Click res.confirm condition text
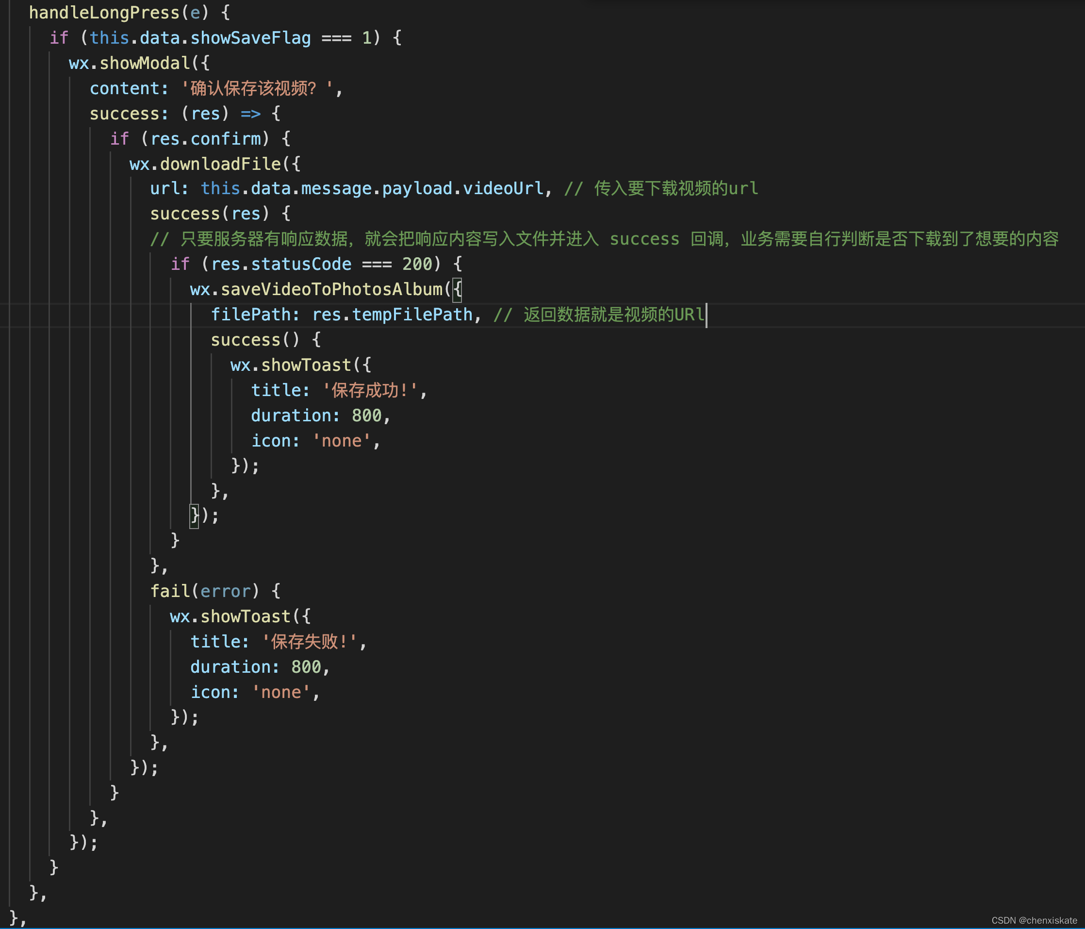Viewport: 1085px width, 929px height. coord(205,139)
